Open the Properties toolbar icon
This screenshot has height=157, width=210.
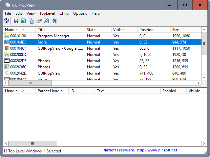click(39, 21)
